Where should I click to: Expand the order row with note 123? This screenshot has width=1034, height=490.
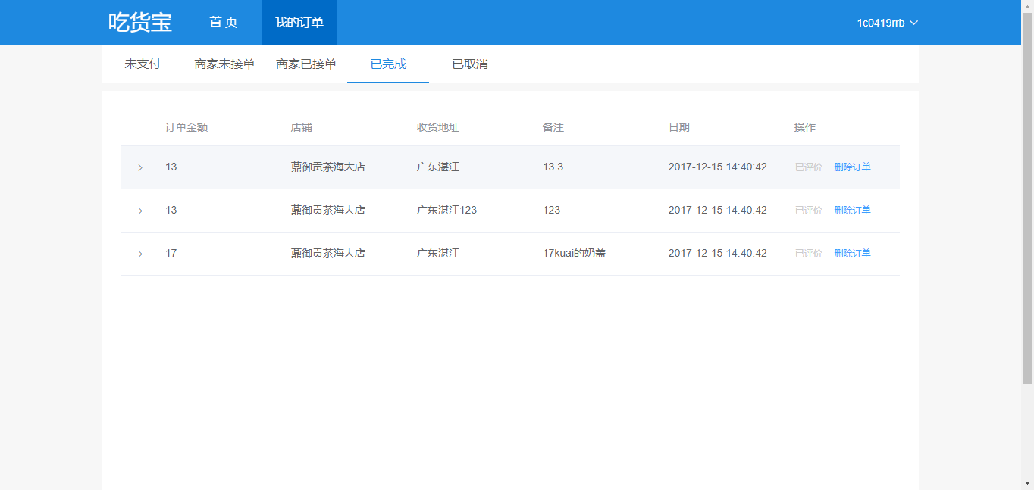(x=140, y=211)
